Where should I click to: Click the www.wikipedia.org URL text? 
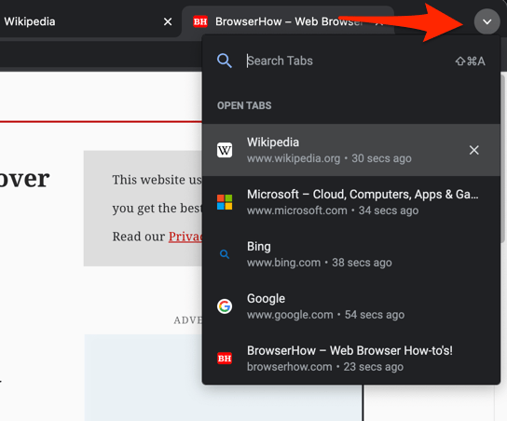point(294,158)
